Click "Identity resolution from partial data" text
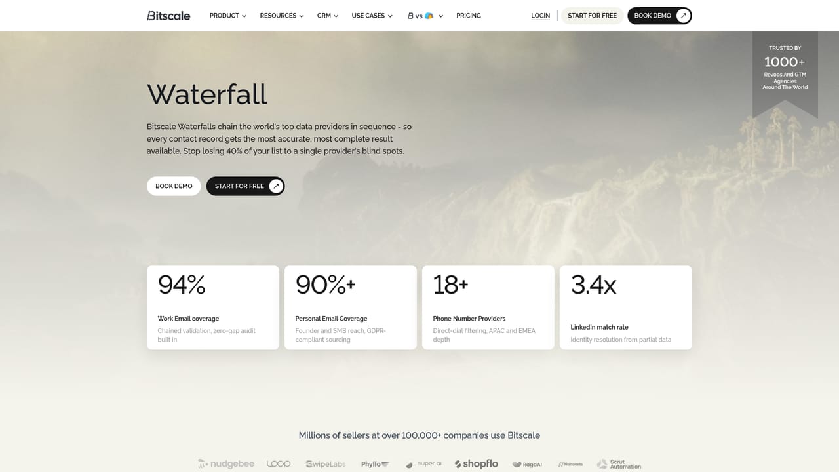 (x=621, y=340)
